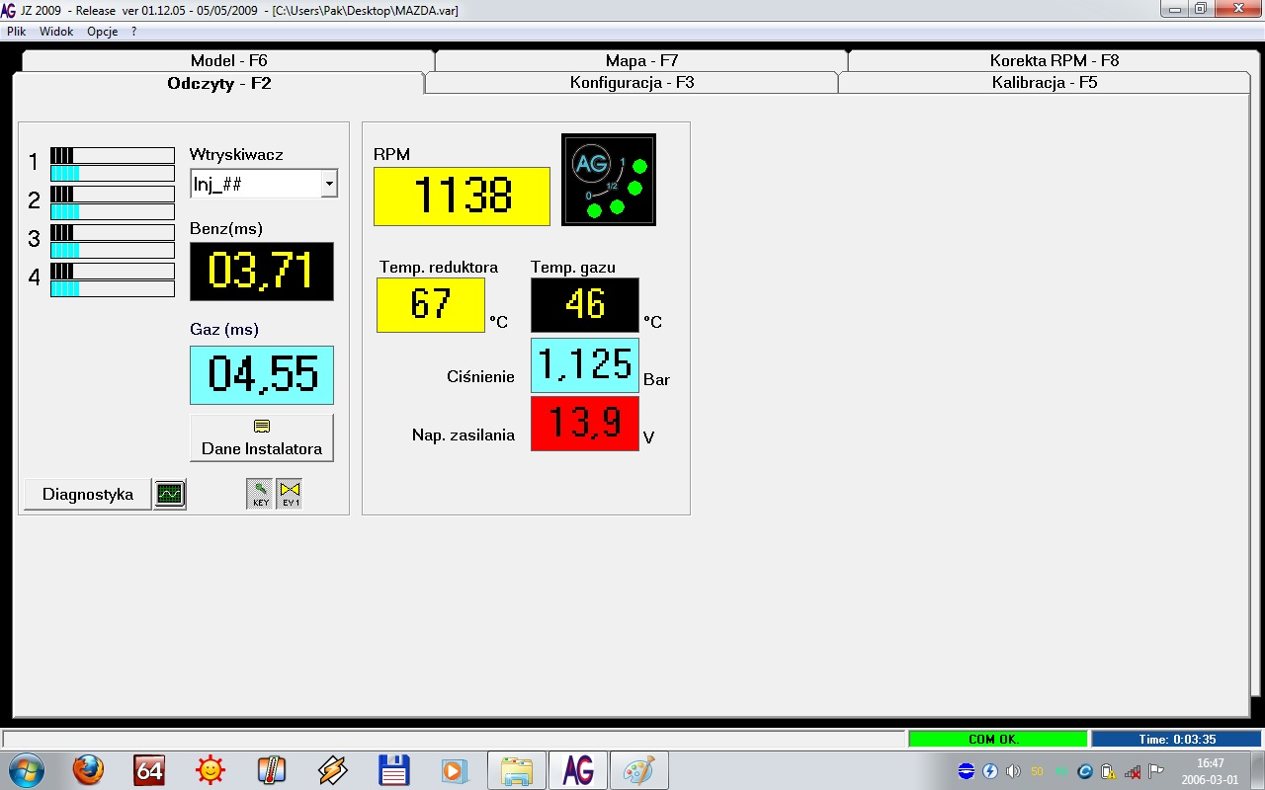Open Firefox from the taskbar

coord(89,770)
